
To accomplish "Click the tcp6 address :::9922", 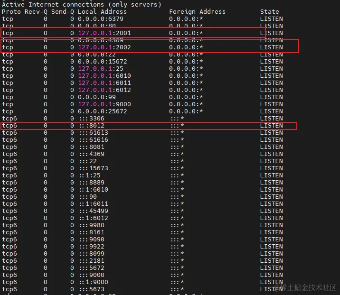I will (x=92, y=247).
